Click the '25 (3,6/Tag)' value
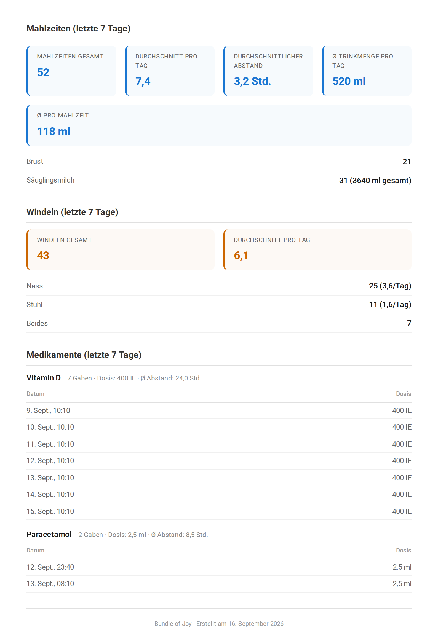This screenshot has width=438, height=644. (390, 286)
